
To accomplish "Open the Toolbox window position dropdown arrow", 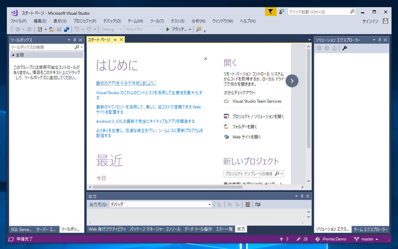I will tap(69, 40).
